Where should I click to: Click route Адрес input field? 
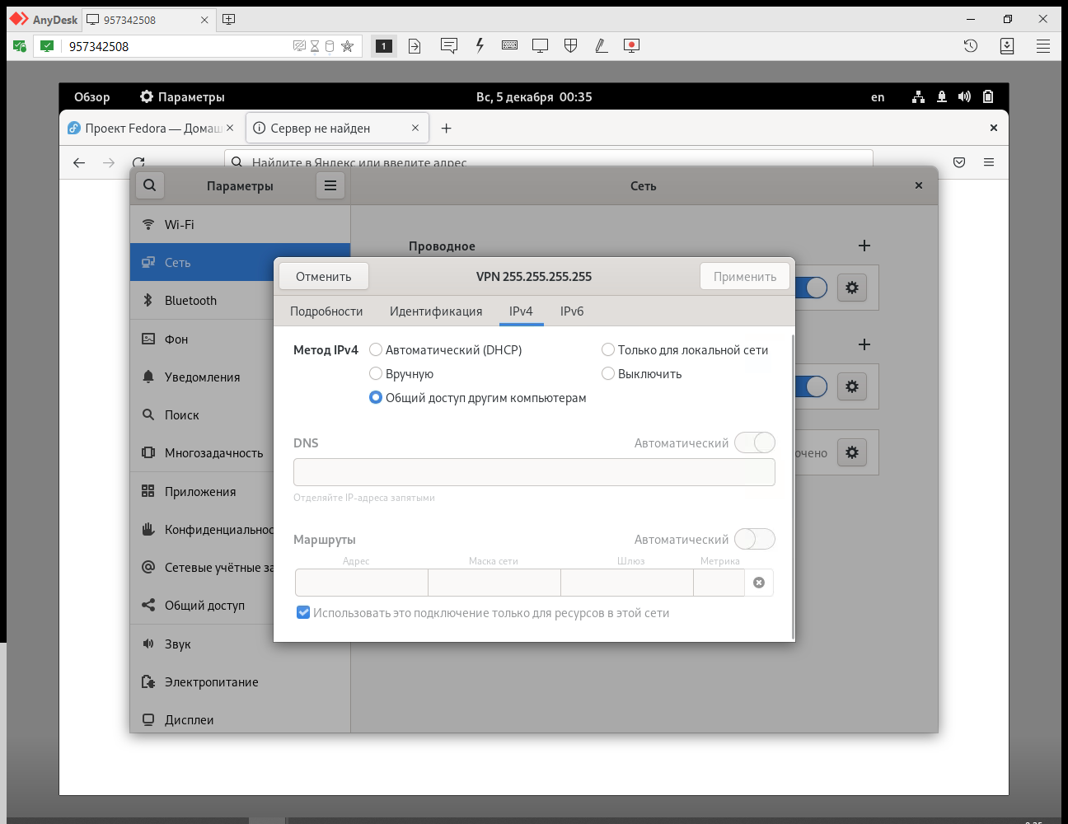pos(362,583)
